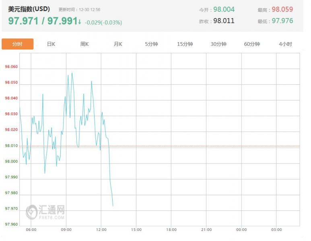Switch to the 日K daily chart tab
Screen dimensions: 311x241
pos(51,44)
